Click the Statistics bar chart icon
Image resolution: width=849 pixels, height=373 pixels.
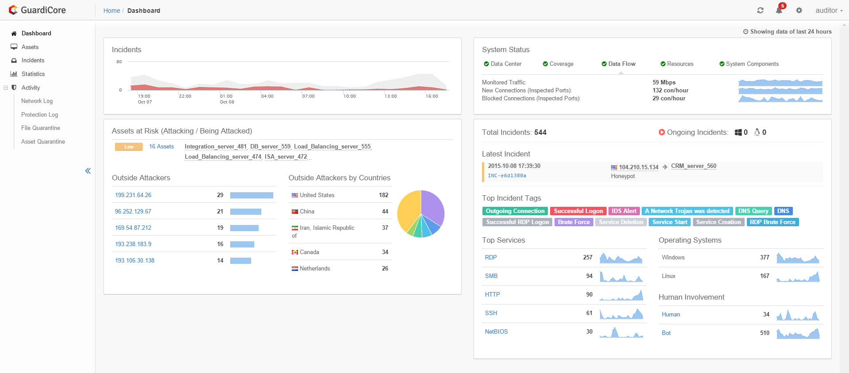(14, 74)
